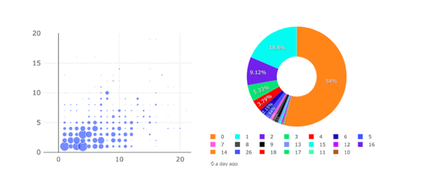Toggle legend entry 0 orange swatch

coord(213,137)
